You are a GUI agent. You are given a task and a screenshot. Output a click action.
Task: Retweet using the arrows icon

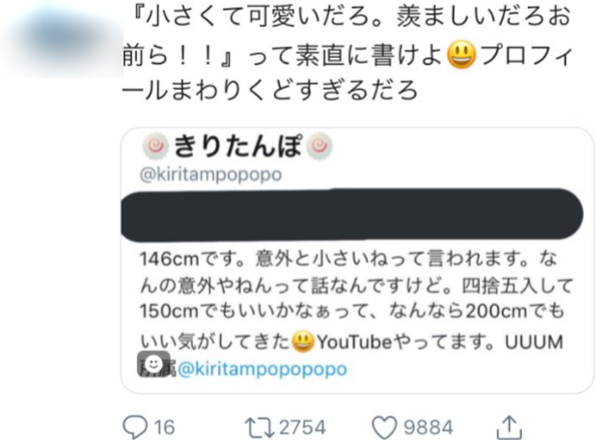[x=260, y=427]
